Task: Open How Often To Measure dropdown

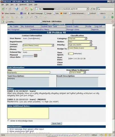Action: (78, 72)
